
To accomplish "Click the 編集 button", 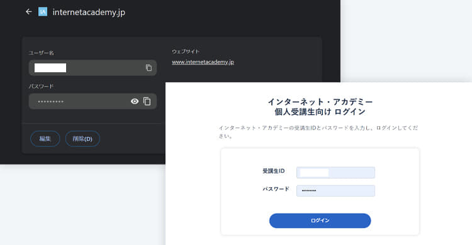I will (45, 139).
